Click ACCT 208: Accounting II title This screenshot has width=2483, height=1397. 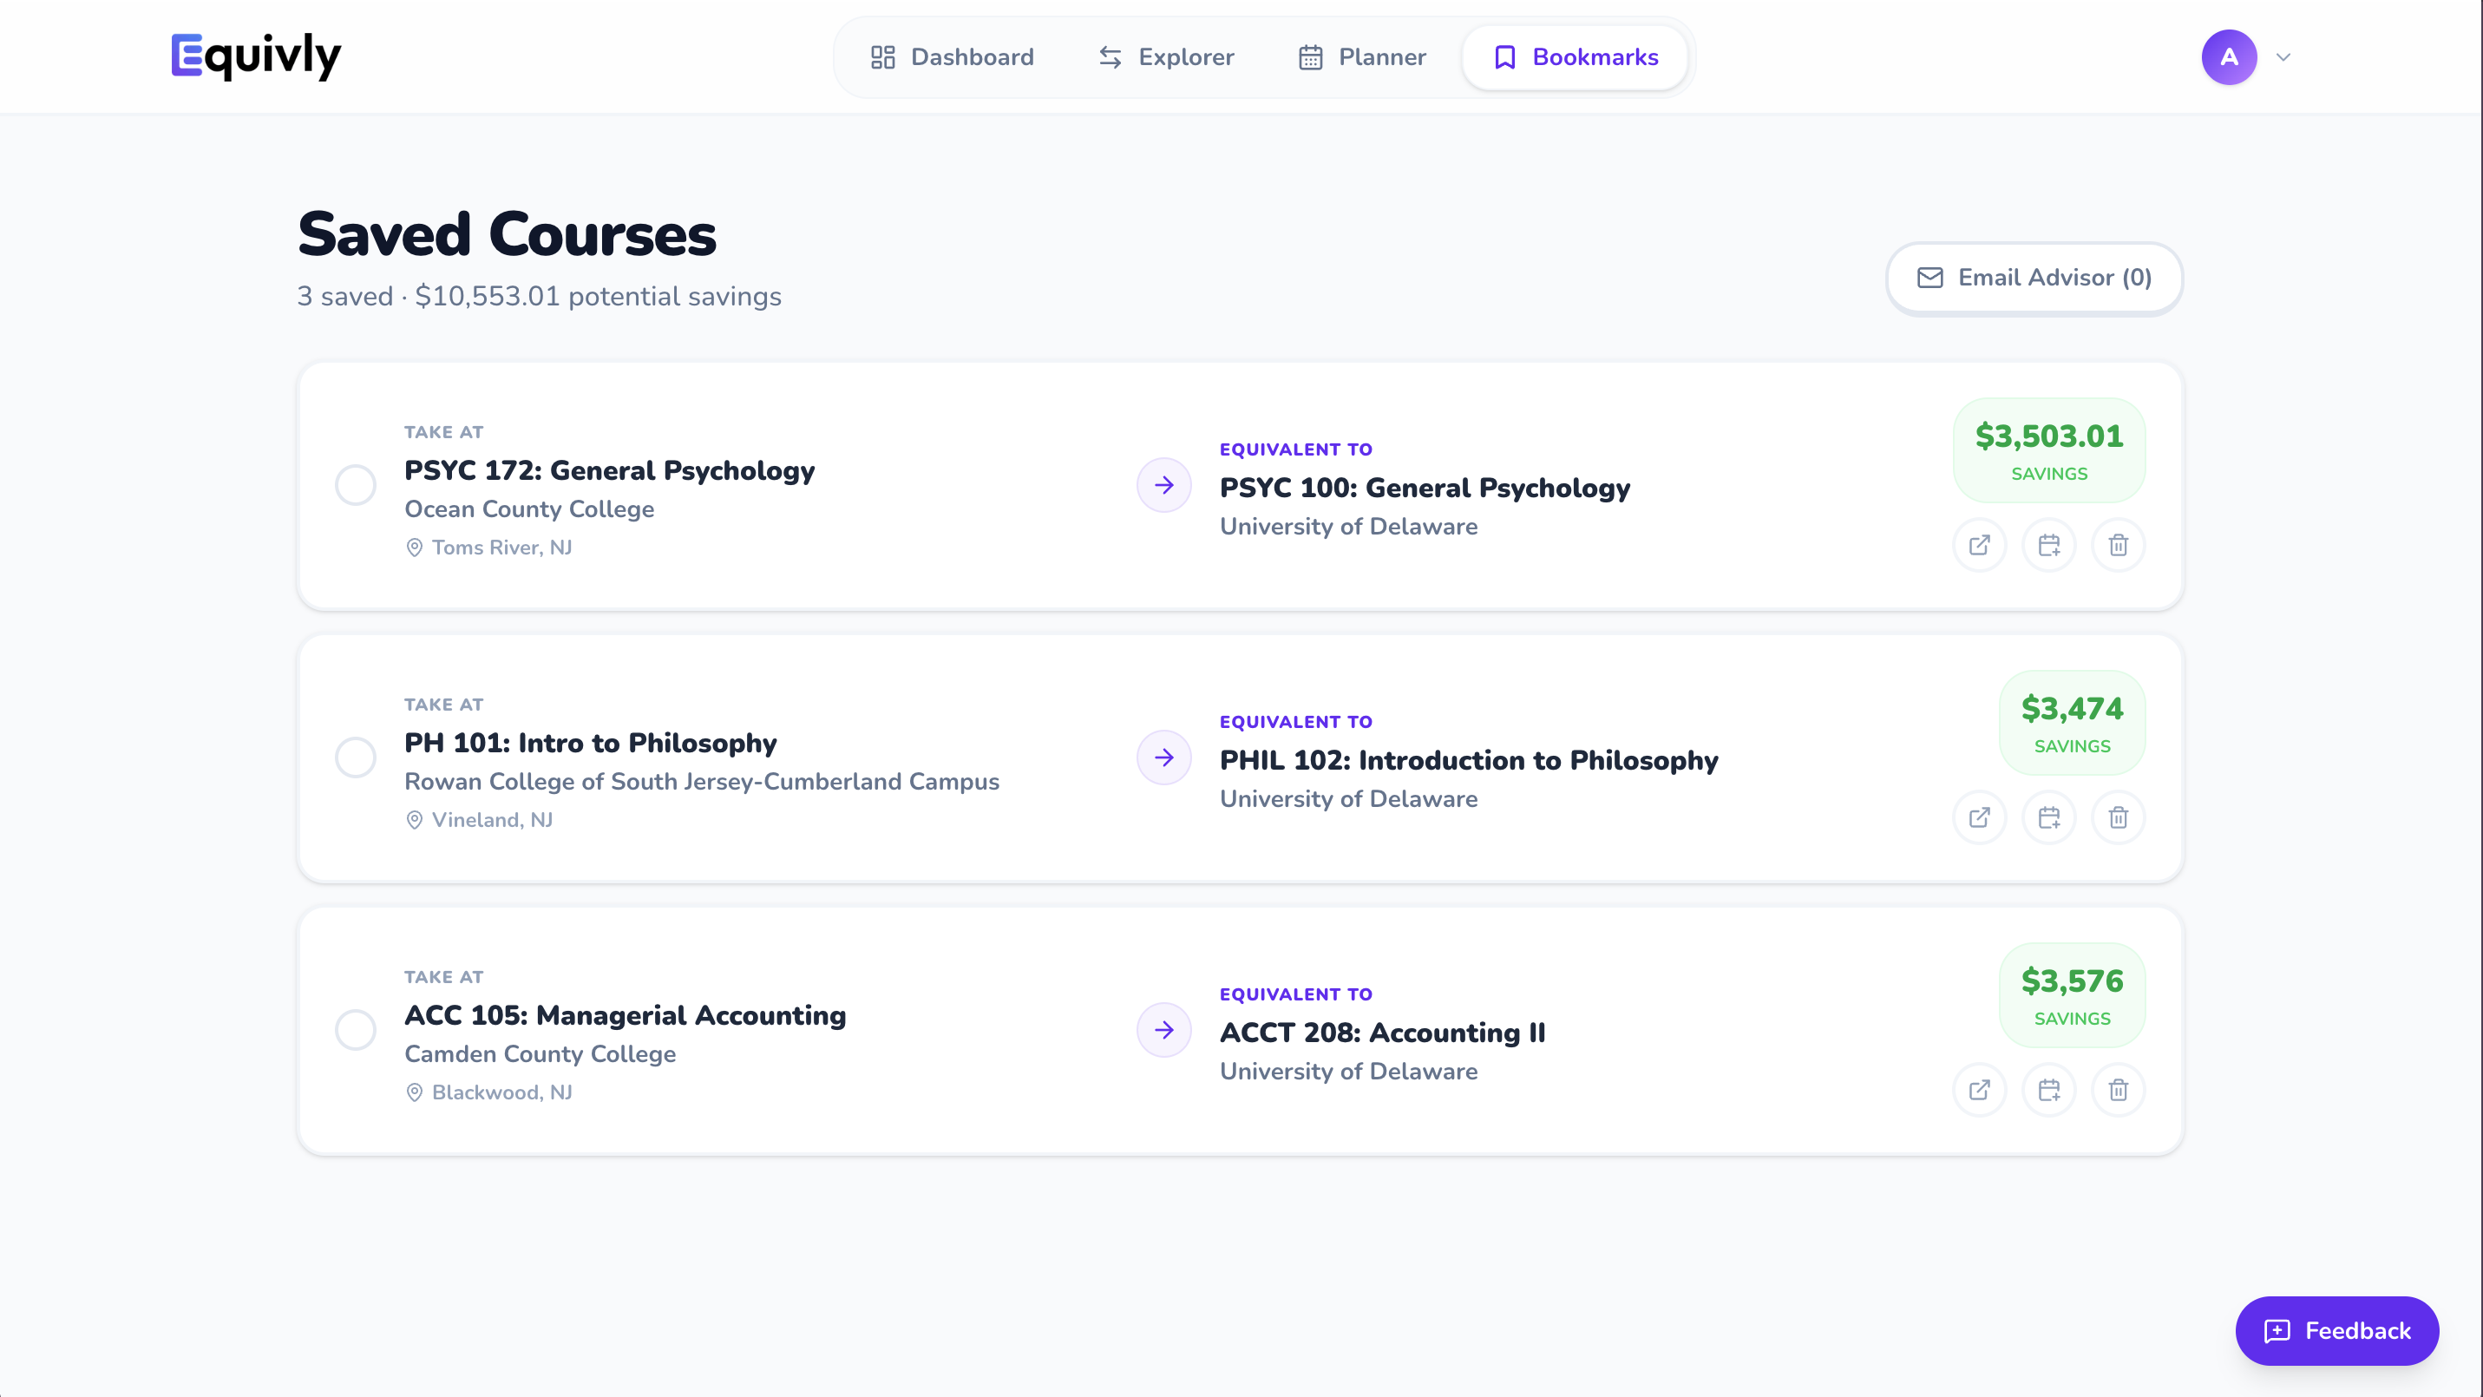tap(1382, 1033)
